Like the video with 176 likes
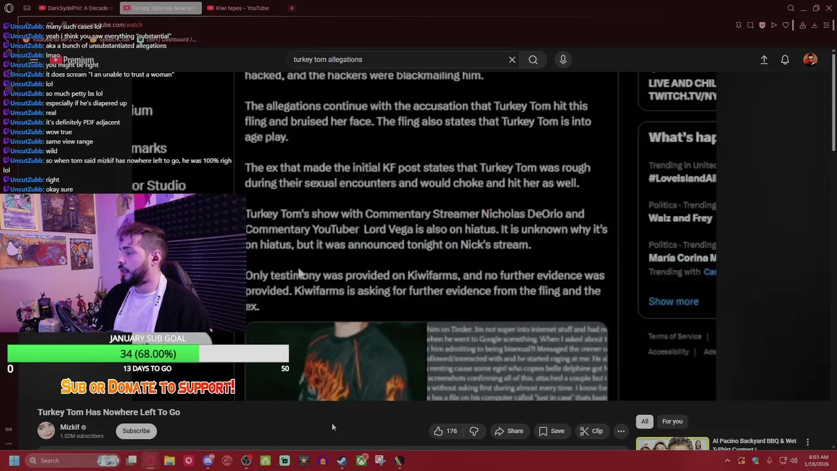The width and height of the screenshot is (837, 471). (445, 431)
